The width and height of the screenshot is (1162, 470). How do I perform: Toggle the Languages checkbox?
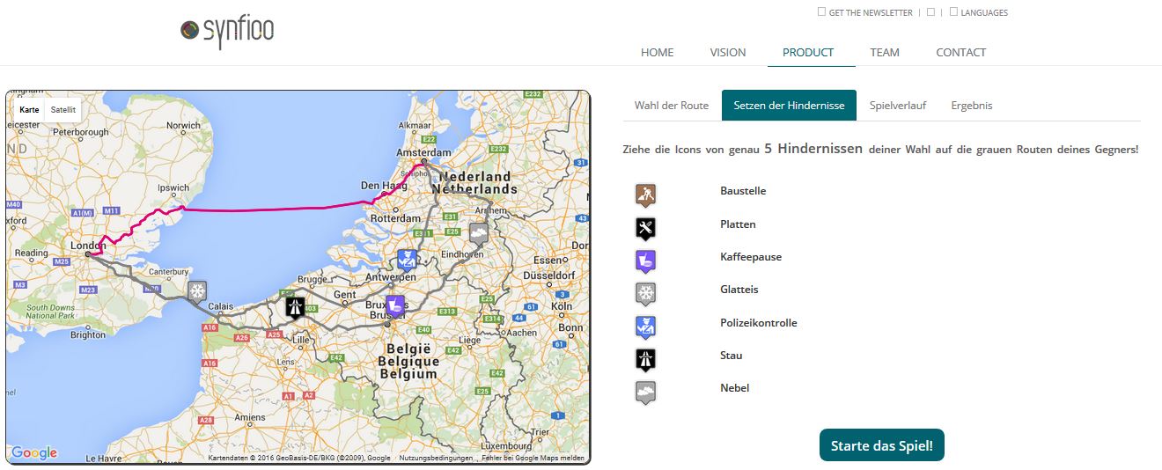tap(953, 12)
